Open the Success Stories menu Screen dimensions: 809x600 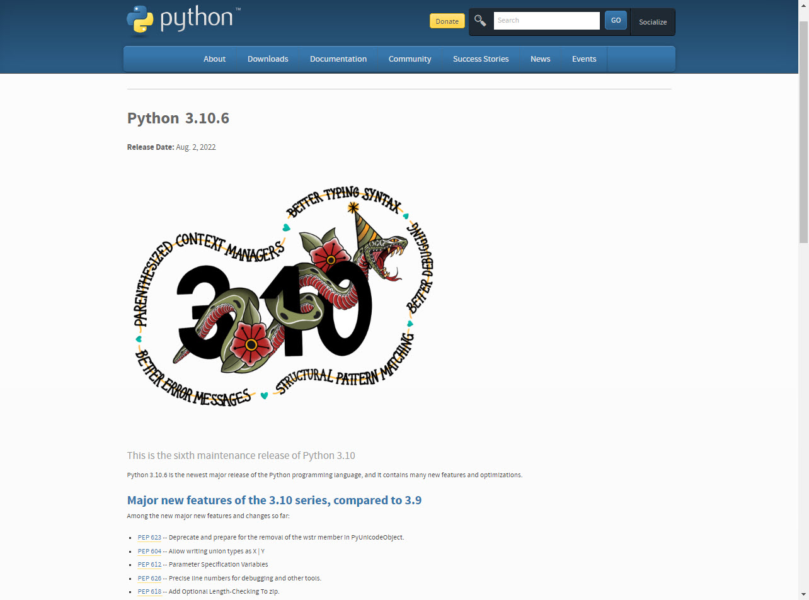pos(481,59)
